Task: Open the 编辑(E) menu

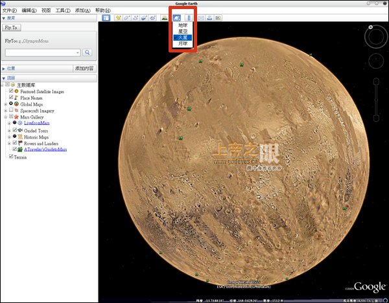Action: [29, 10]
